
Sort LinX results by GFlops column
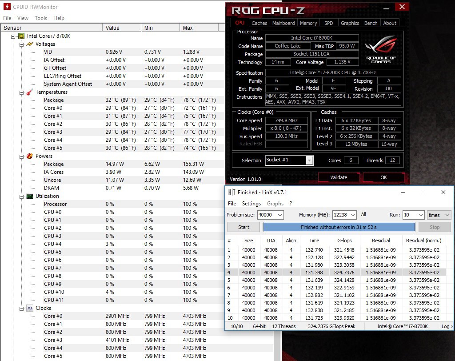coord(344,241)
